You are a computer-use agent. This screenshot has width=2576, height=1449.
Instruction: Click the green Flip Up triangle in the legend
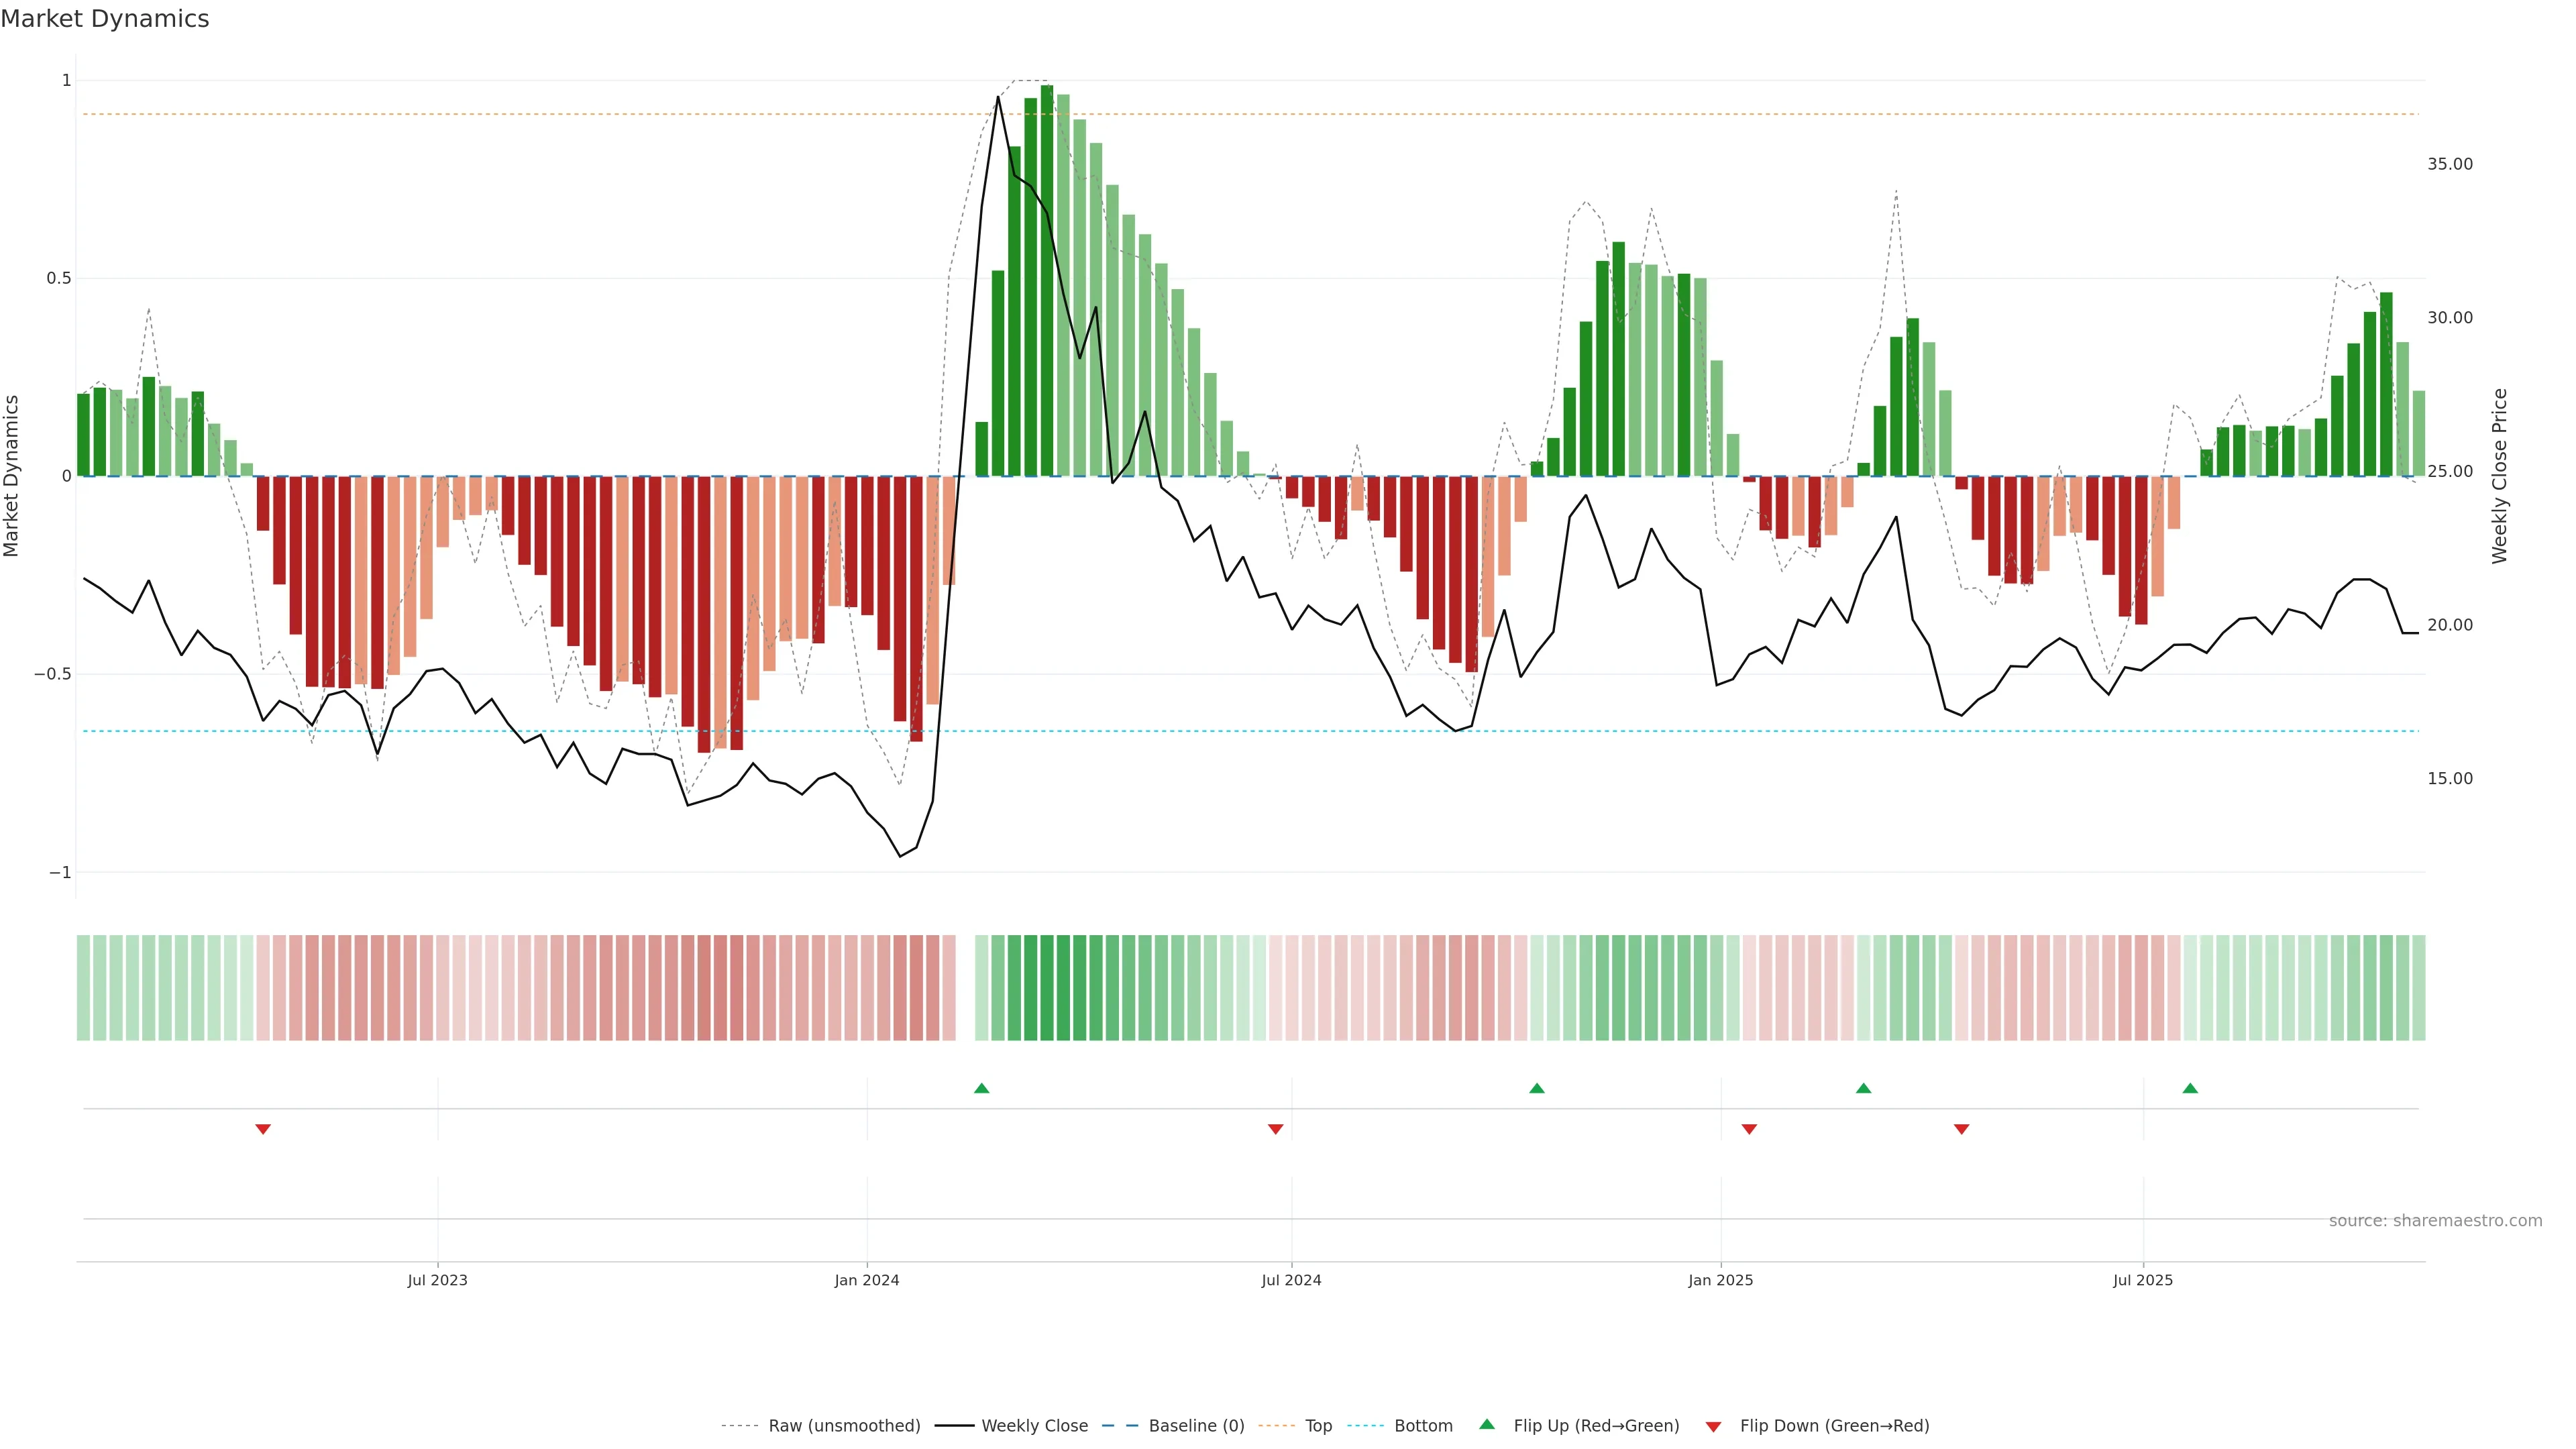pyautogui.click(x=1487, y=1424)
